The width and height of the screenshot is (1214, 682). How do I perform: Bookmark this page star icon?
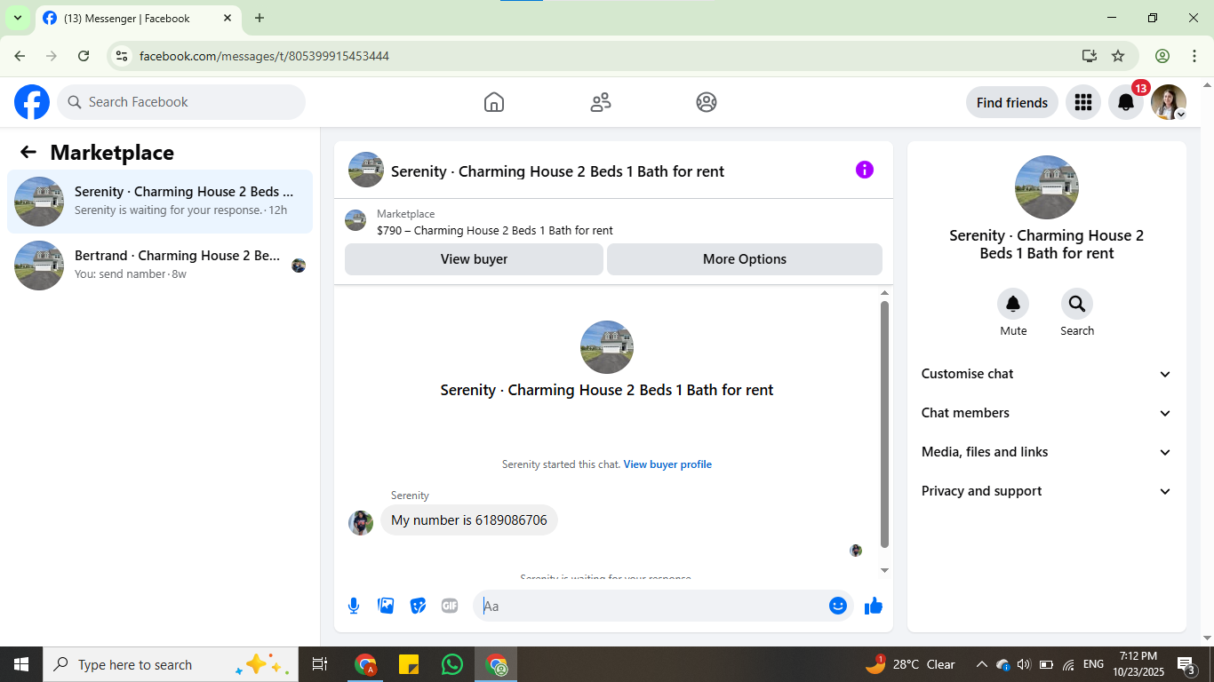tap(1118, 56)
